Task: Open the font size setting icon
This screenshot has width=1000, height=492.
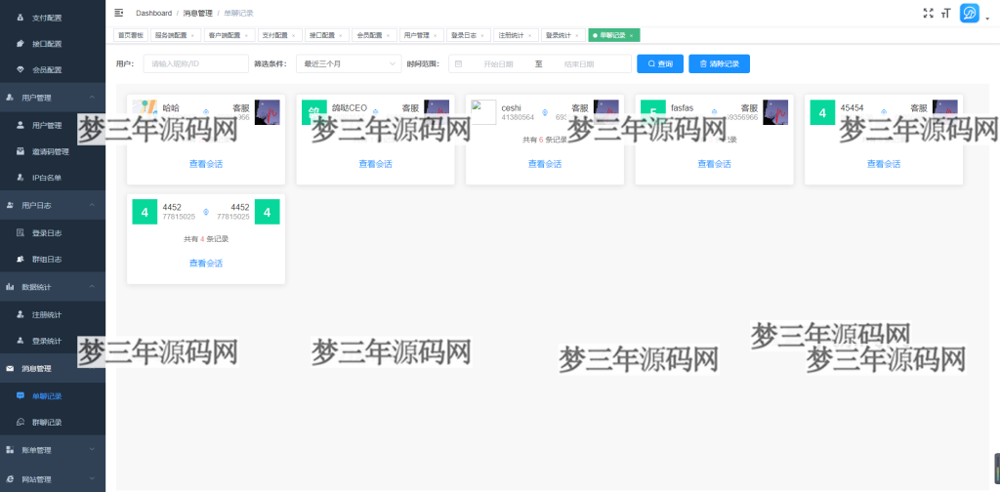Action: tap(945, 13)
